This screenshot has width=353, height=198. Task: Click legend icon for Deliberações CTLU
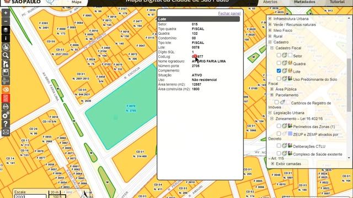pos(290,146)
